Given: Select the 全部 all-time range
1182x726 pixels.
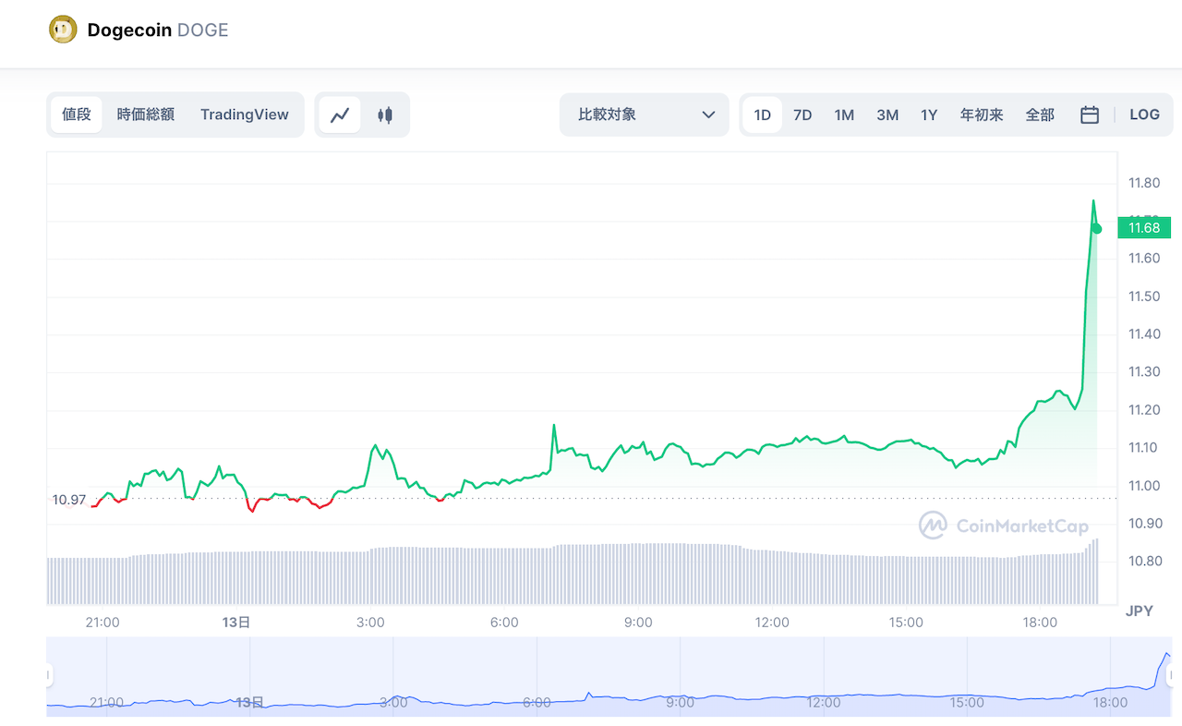Looking at the screenshot, I should 1040,115.
